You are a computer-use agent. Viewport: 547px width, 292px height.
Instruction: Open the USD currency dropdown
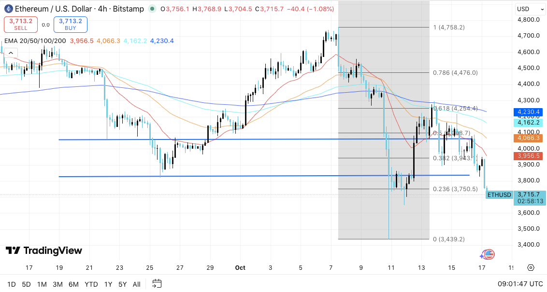[x=530, y=9]
